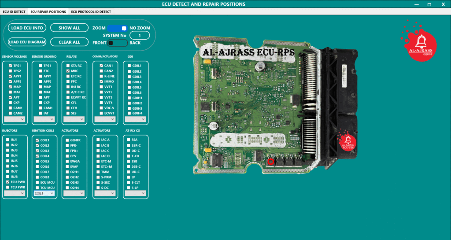
Task: Check EVAF actuator checkbox
Action: pyautogui.click(x=67, y=167)
